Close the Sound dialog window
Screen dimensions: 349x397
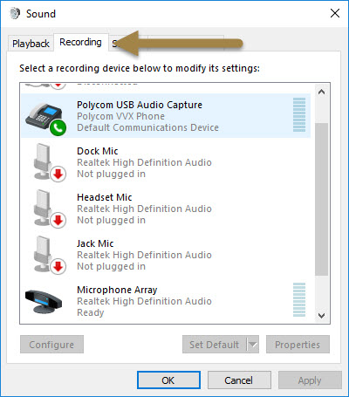[335, 13]
